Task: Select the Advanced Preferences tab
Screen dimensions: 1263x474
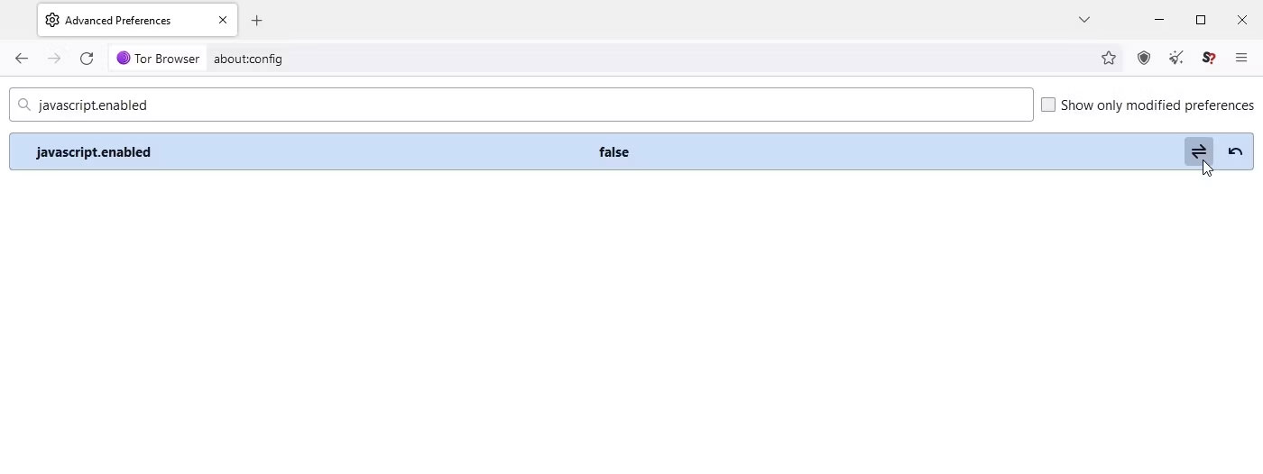Action: click(137, 20)
